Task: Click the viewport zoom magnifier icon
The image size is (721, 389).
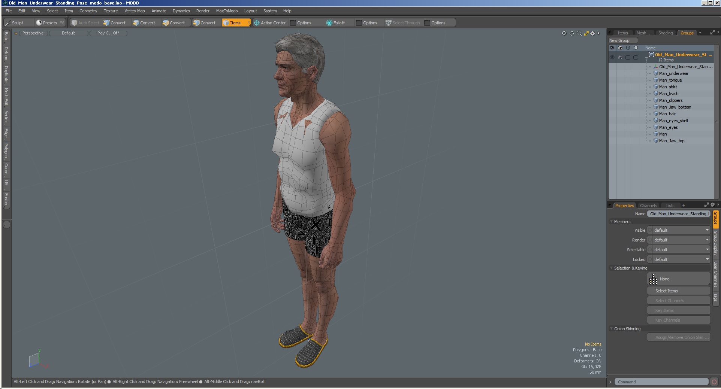Action: (579, 33)
